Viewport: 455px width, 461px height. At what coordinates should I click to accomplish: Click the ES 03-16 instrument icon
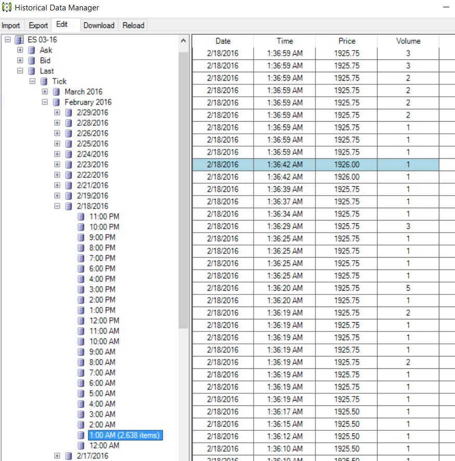pyautogui.click(x=19, y=40)
